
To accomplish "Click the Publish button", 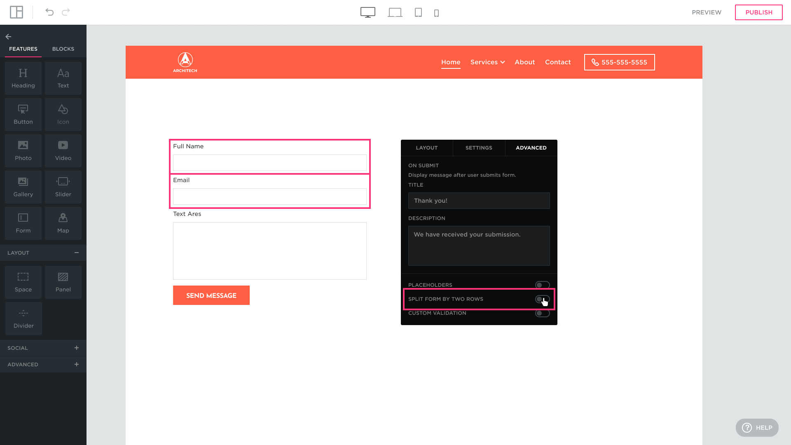I will pyautogui.click(x=758, y=12).
